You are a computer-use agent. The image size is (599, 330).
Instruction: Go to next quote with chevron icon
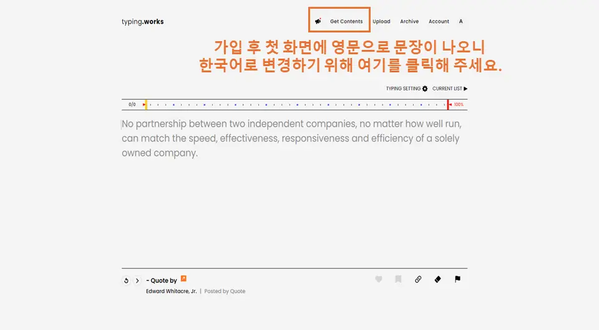137,281
